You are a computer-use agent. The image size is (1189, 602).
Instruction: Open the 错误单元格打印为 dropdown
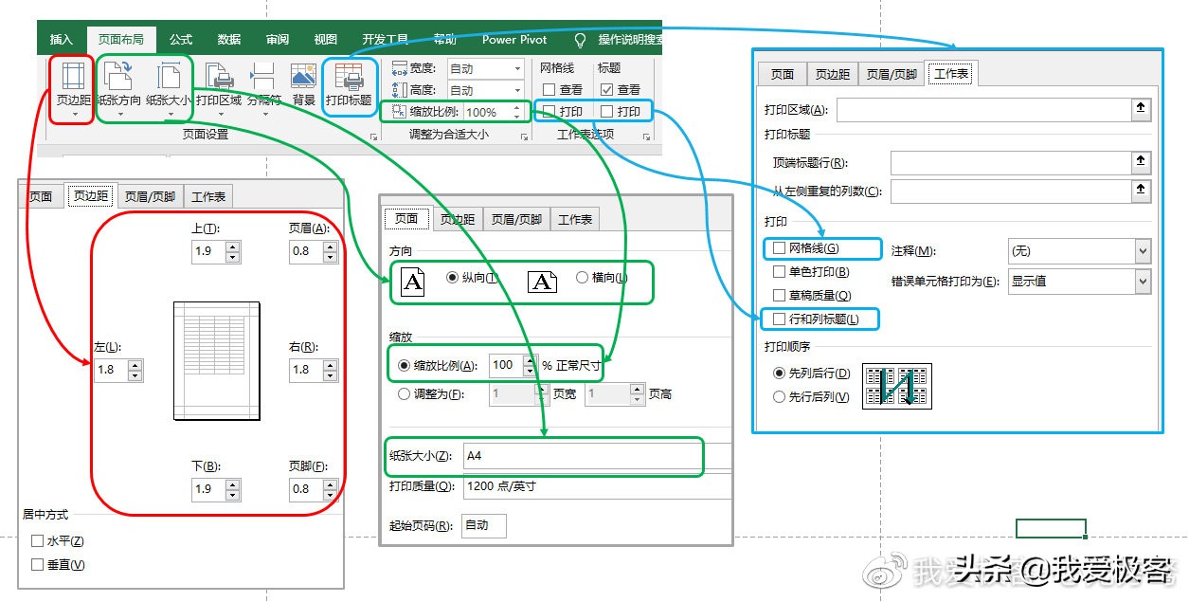[x=1143, y=282]
